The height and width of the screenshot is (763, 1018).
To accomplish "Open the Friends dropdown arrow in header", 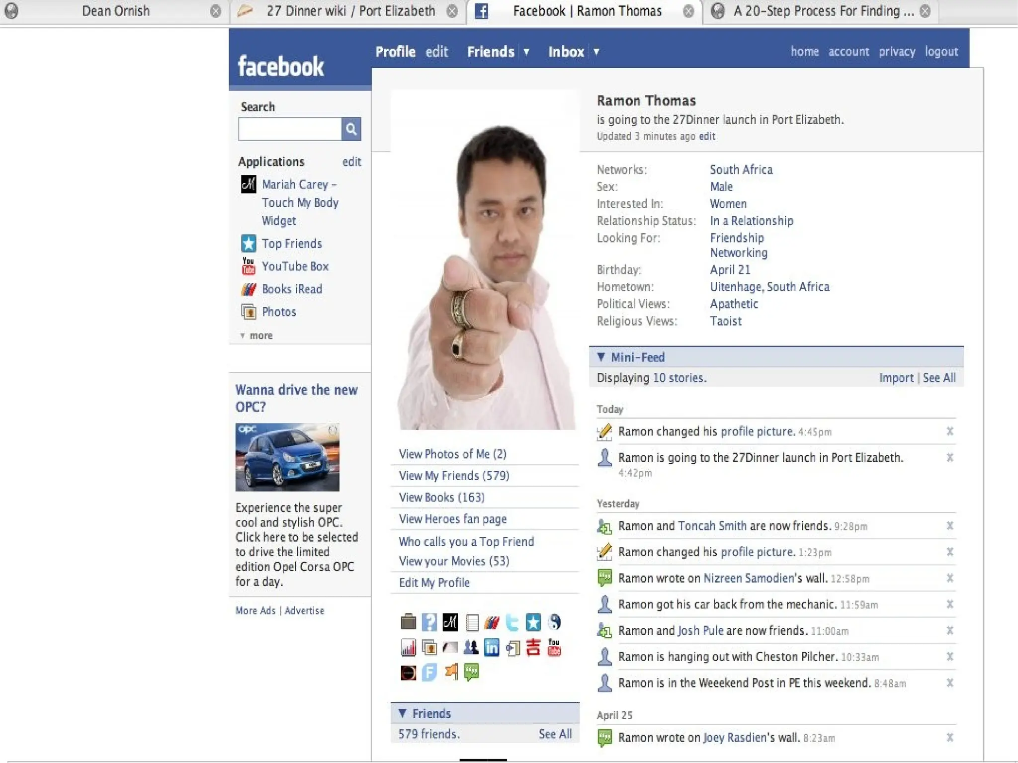I will [526, 52].
